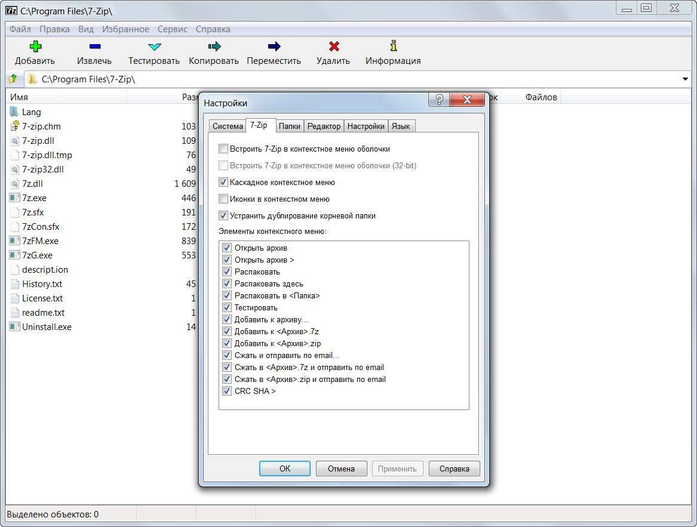The width and height of the screenshot is (697, 527).
Task: Switch to the Папки tab
Action: 290,126
